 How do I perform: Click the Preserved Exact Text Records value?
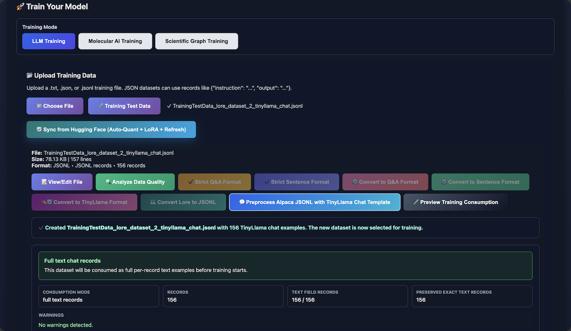coord(421,300)
